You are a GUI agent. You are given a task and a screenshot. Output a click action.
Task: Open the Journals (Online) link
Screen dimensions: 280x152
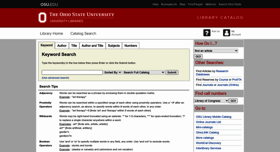[x=228, y=85]
